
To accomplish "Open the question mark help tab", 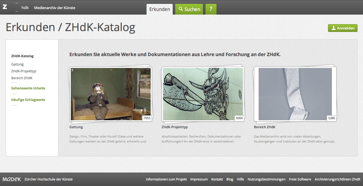I will click(211, 9).
